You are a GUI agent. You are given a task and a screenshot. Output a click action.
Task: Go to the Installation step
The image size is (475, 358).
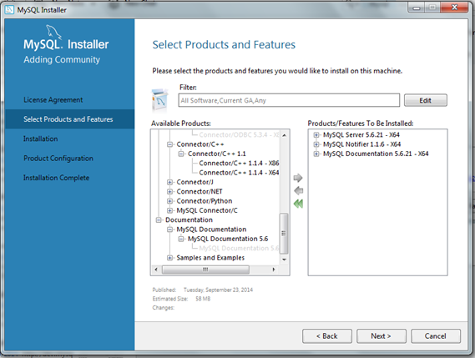pyautogui.click(x=41, y=139)
